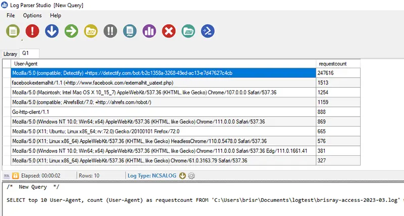
Task: Click the Elapsed: 00:00:02 status text
Action: pos(41,176)
